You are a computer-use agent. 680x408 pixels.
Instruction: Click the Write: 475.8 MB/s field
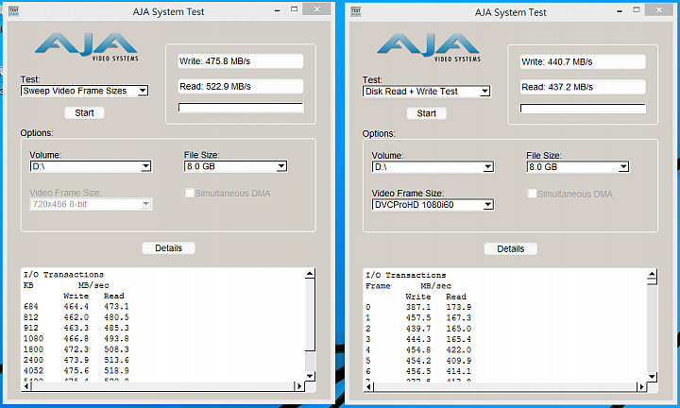(x=241, y=61)
